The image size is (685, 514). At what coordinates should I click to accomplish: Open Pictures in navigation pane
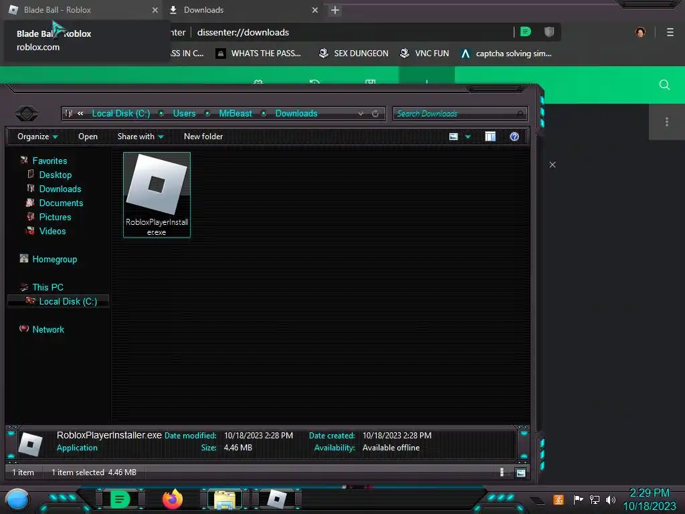point(55,217)
